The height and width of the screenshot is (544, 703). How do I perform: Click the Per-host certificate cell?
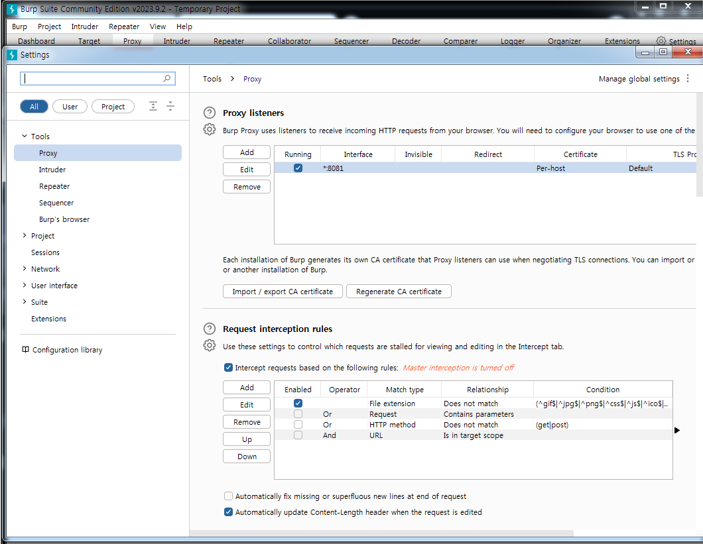pyautogui.click(x=580, y=168)
